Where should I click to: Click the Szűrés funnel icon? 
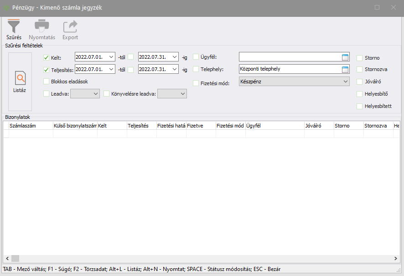14,26
